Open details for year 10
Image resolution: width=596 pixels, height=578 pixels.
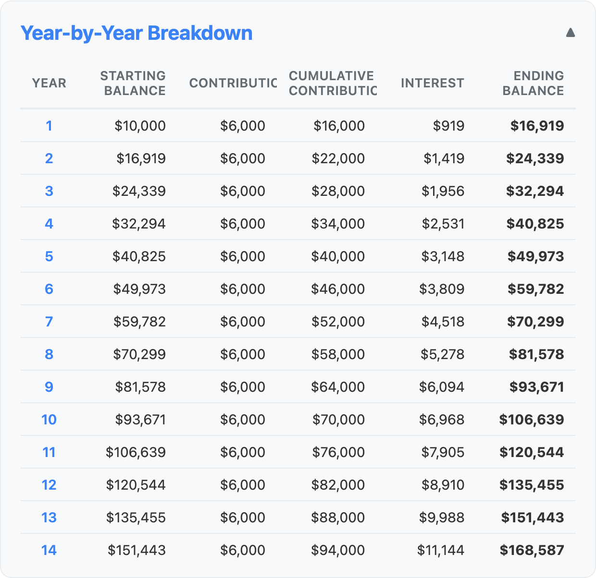(x=49, y=419)
